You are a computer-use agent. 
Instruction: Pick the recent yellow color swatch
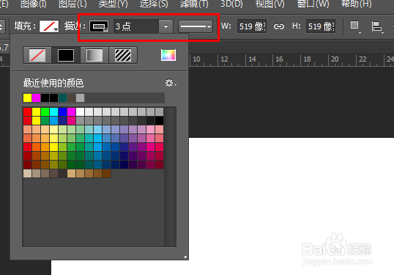pos(27,98)
